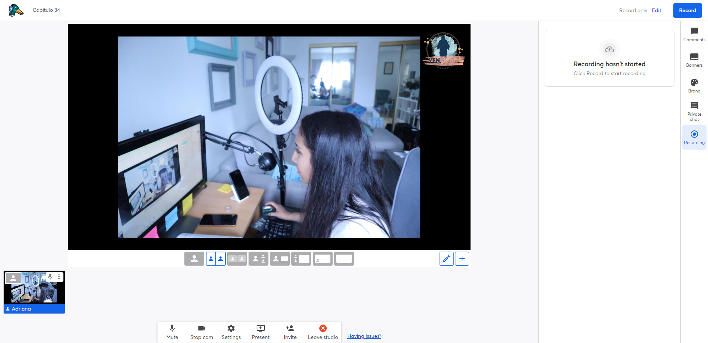
Task: Open three-dot options menu on Adriana's thumbnail
Action: (59, 277)
